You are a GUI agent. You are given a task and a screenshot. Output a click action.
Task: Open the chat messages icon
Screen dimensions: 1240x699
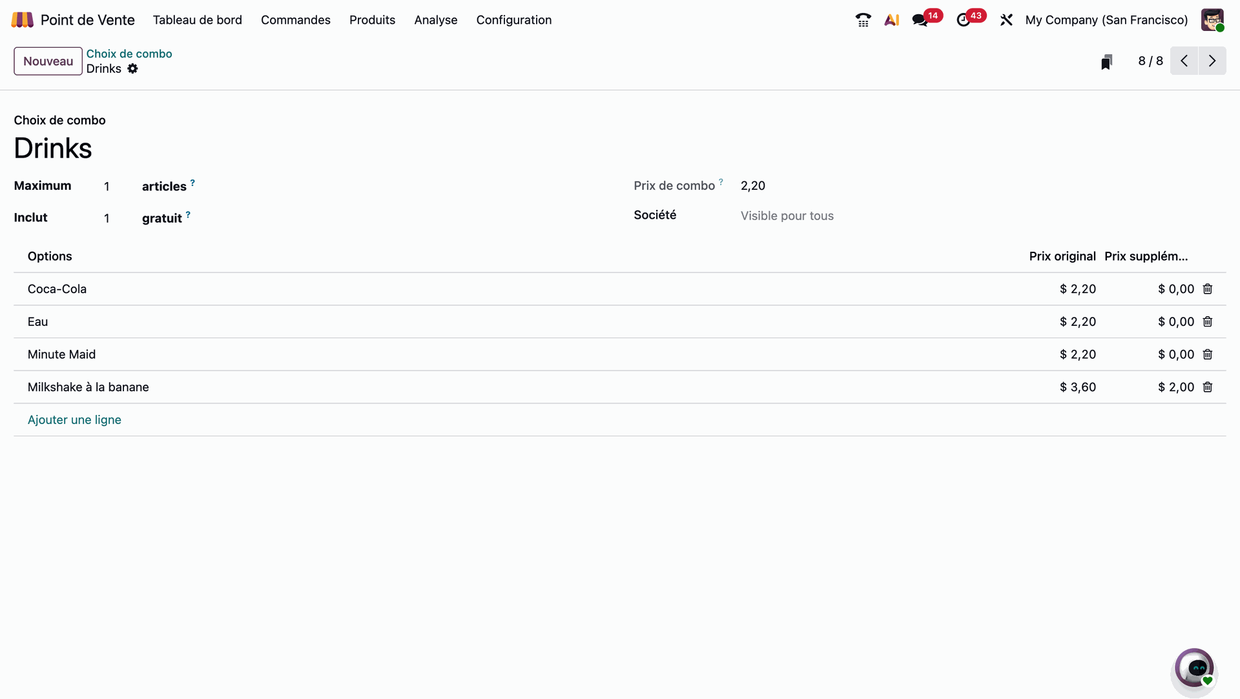[920, 20]
